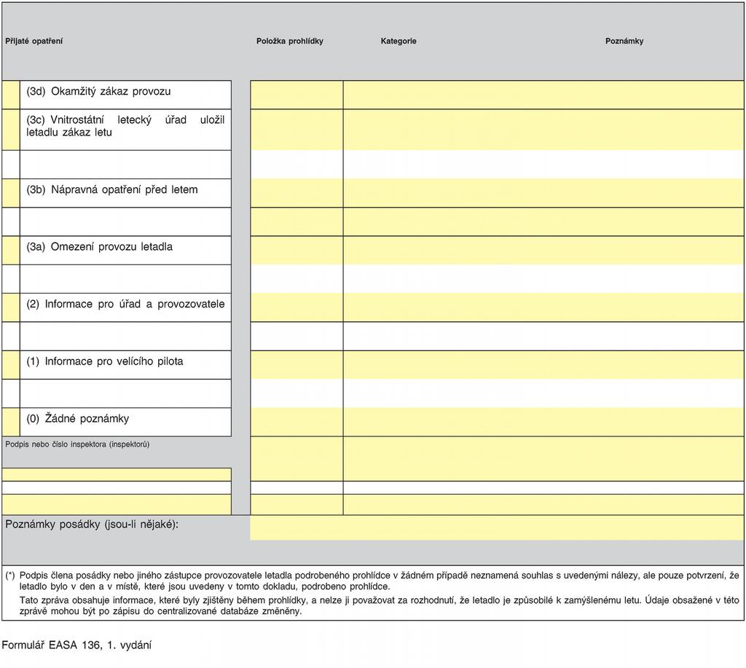Viewport: 746px width, 668px height.
Task: Click 'Kategorie' column header
Action: point(398,41)
